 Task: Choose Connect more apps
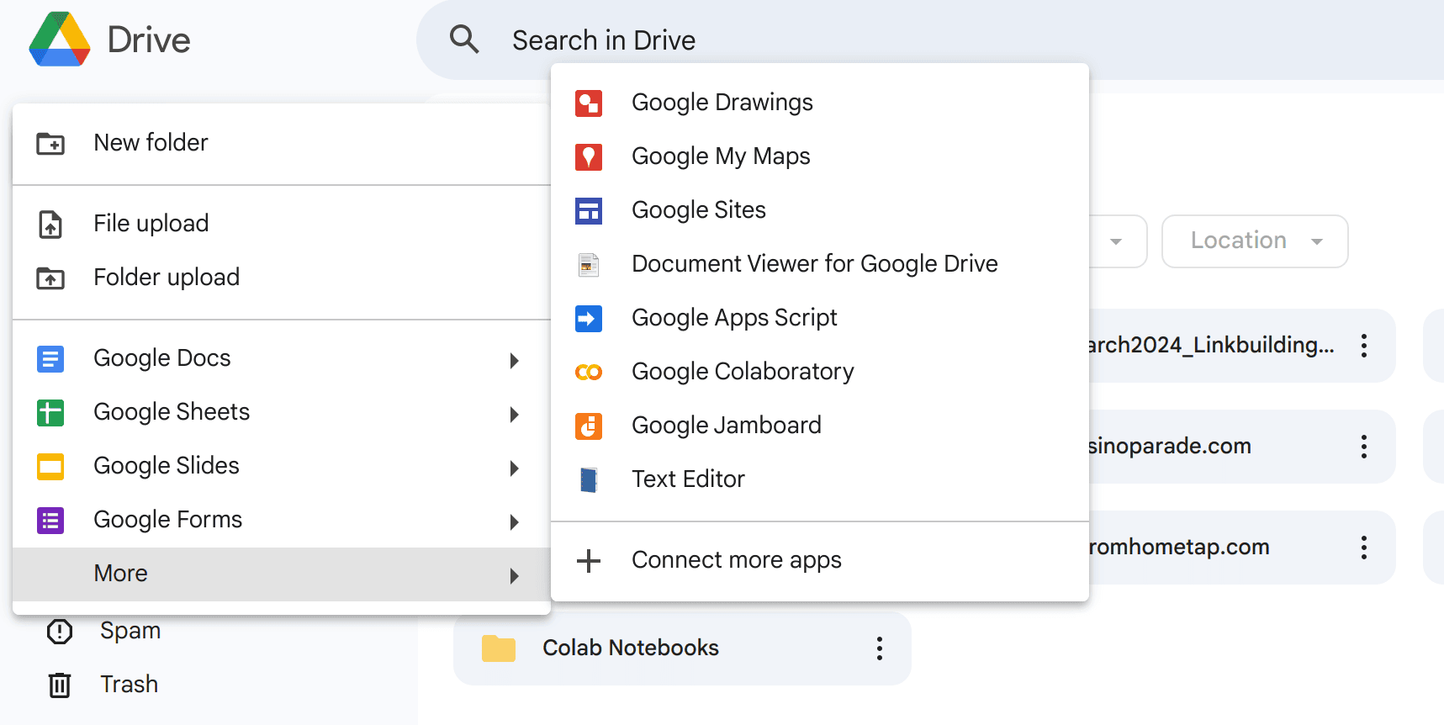coord(820,561)
